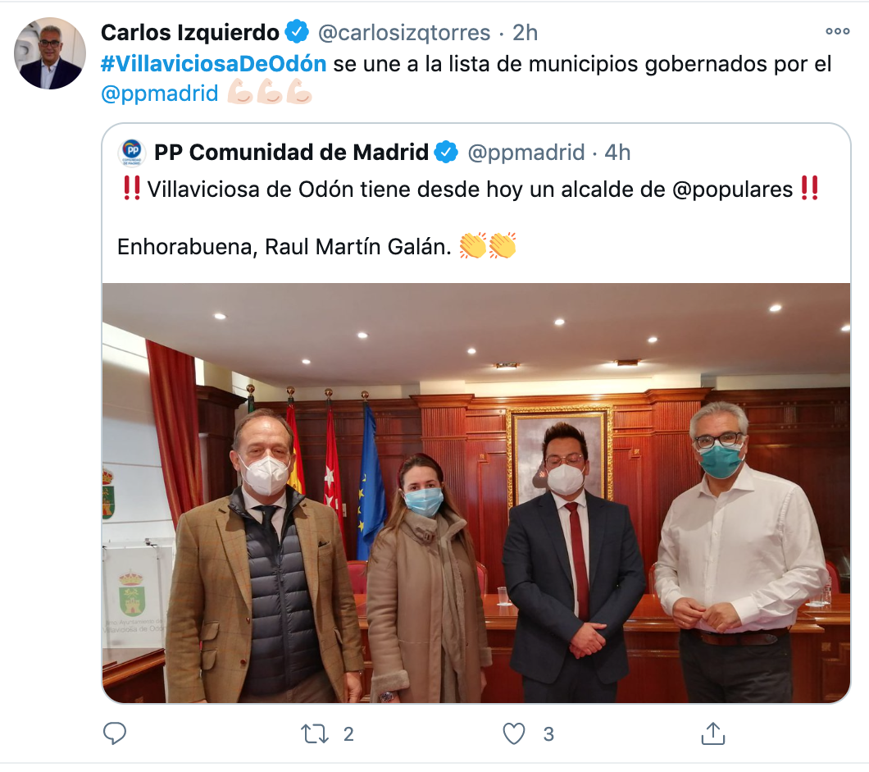Click quoted tweet text mentioning @populares
869x772 pixels.
[470, 190]
